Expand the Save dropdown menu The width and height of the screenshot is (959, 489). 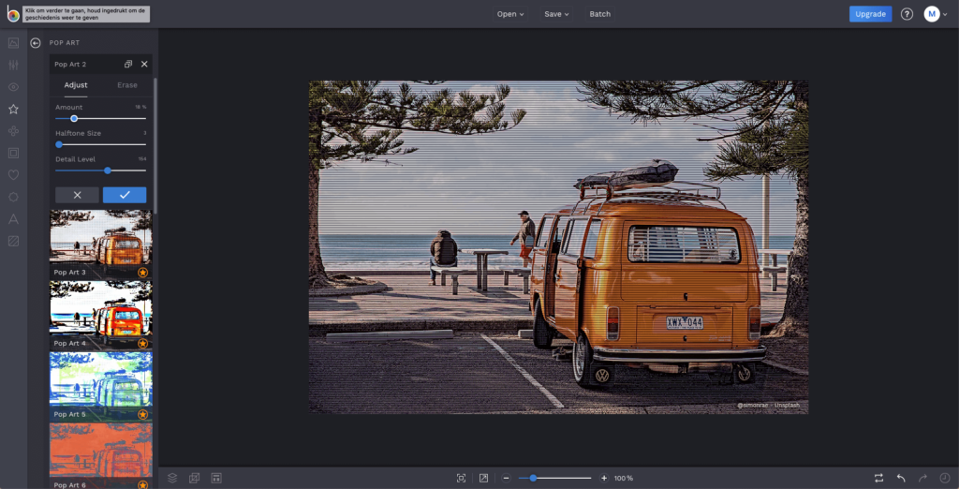556,14
